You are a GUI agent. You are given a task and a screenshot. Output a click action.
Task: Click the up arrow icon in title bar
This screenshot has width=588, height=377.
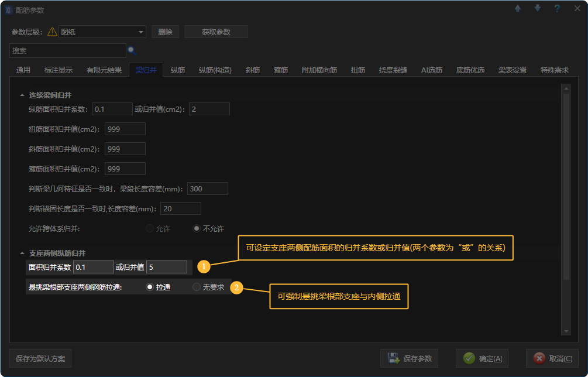[518, 9]
